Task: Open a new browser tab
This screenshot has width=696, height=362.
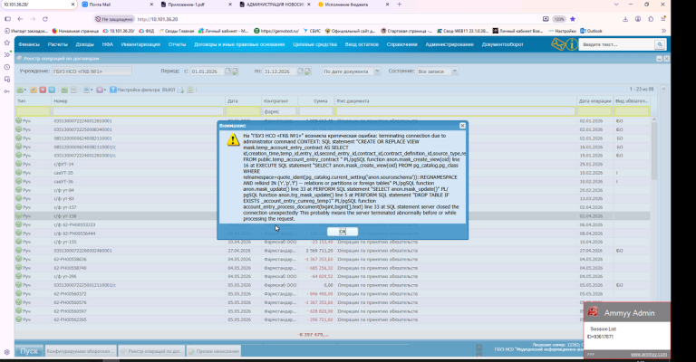Action: tap(399, 5)
